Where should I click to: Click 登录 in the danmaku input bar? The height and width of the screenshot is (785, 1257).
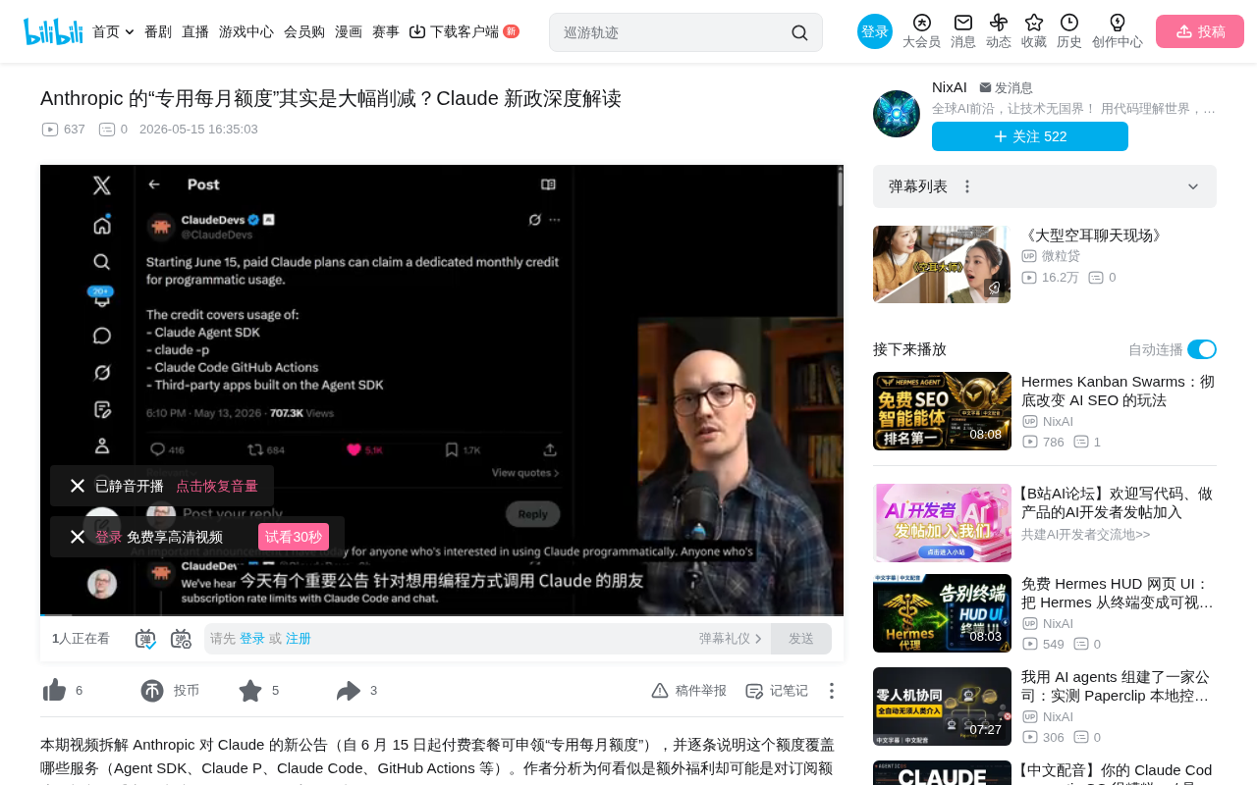252,639
